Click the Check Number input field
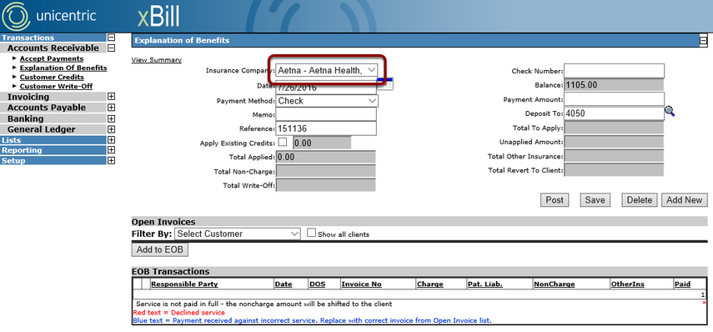This screenshot has height=332, width=713. (614, 71)
